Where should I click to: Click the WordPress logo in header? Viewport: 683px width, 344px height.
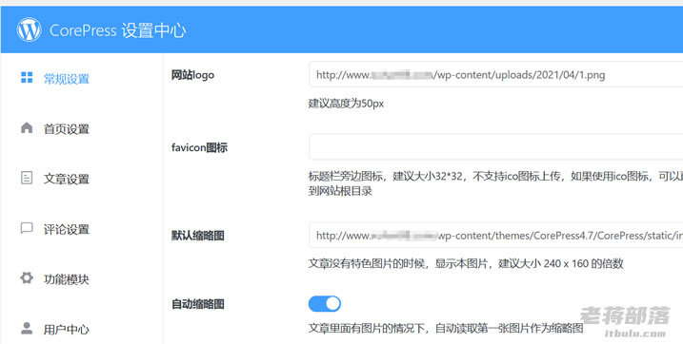[30, 30]
